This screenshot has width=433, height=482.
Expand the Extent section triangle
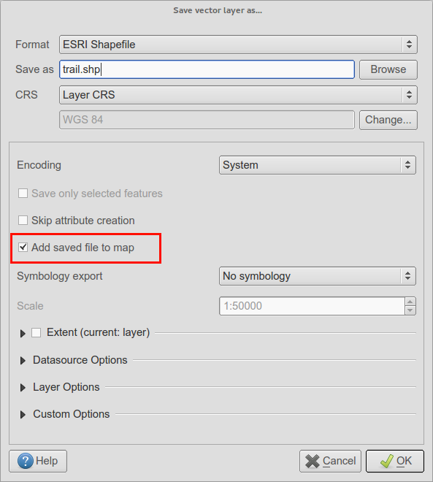click(23, 334)
